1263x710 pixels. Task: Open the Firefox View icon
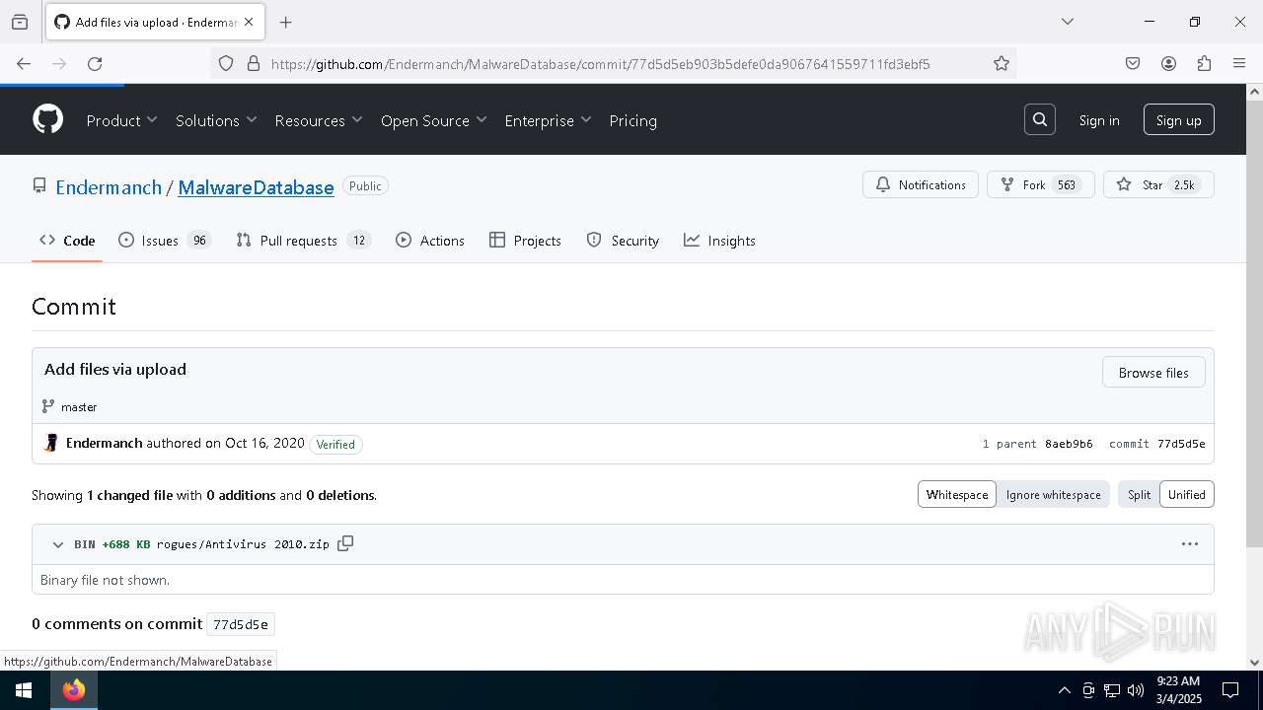[20, 22]
